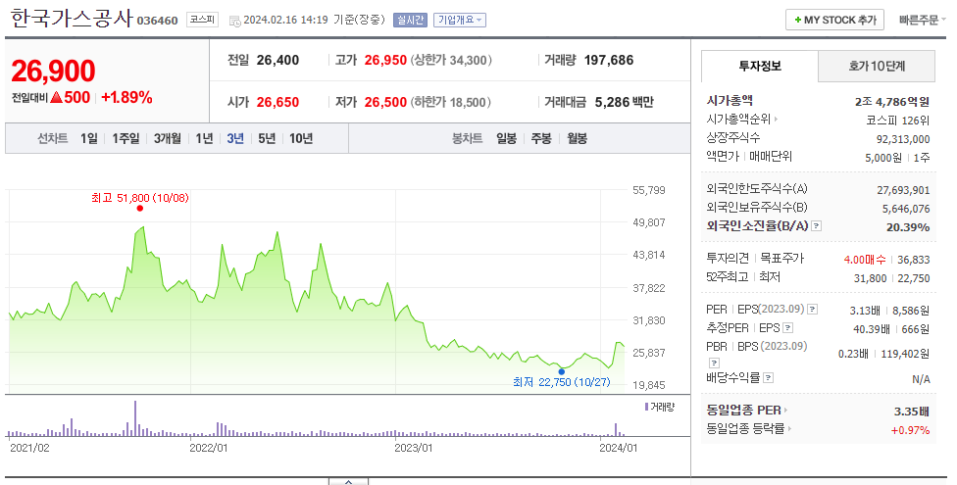Click the 거래량 value 197,686
Image resolution: width=957 pixels, height=485 pixels.
(609, 60)
